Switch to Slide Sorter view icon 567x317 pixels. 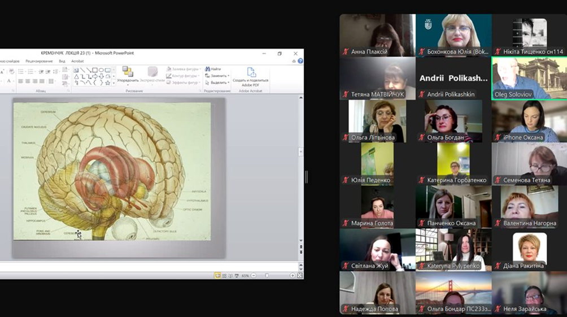224,275
